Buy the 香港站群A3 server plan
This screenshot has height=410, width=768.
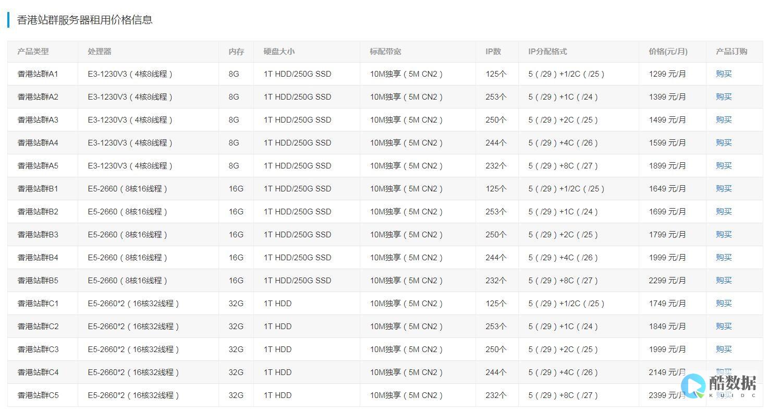[x=724, y=120]
